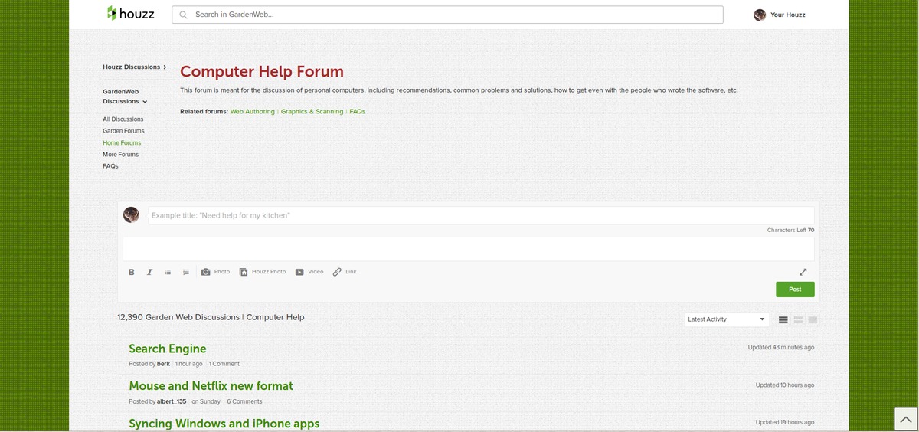Image resolution: width=919 pixels, height=432 pixels.
Task: Click the user avatar beside the title field
Action: [131, 215]
